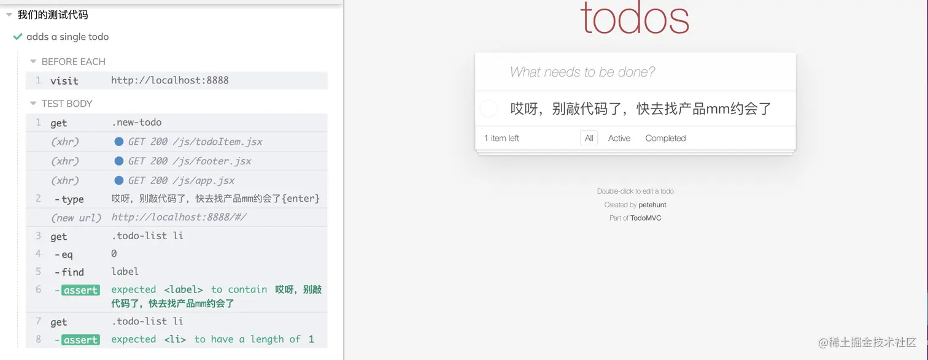The height and width of the screenshot is (360, 928).
Task: Click the visit http://localhost:8888 command
Action: click(x=177, y=80)
